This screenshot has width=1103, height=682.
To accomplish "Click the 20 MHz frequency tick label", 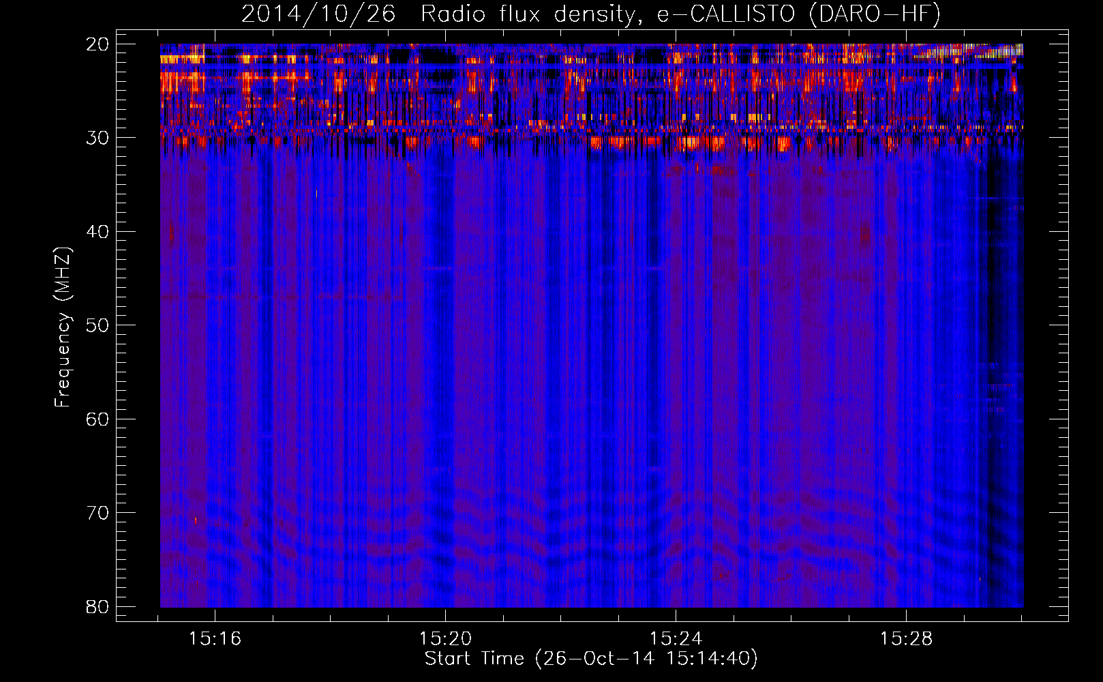I will (x=98, y=44).
